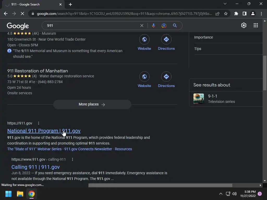Click the lock icon in address bar
Image resolution: width=267 pixels, height=200 pixels.
[x=33, y=14]
